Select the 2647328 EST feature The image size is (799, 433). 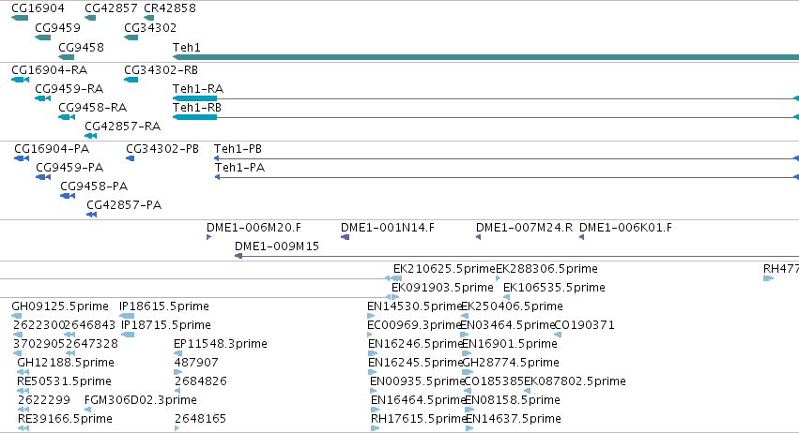point(70,353)
